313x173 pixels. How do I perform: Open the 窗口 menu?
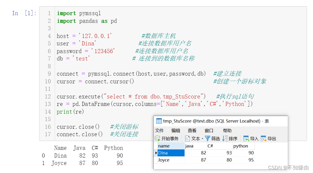pyautogui.click(x=209, y=131)
